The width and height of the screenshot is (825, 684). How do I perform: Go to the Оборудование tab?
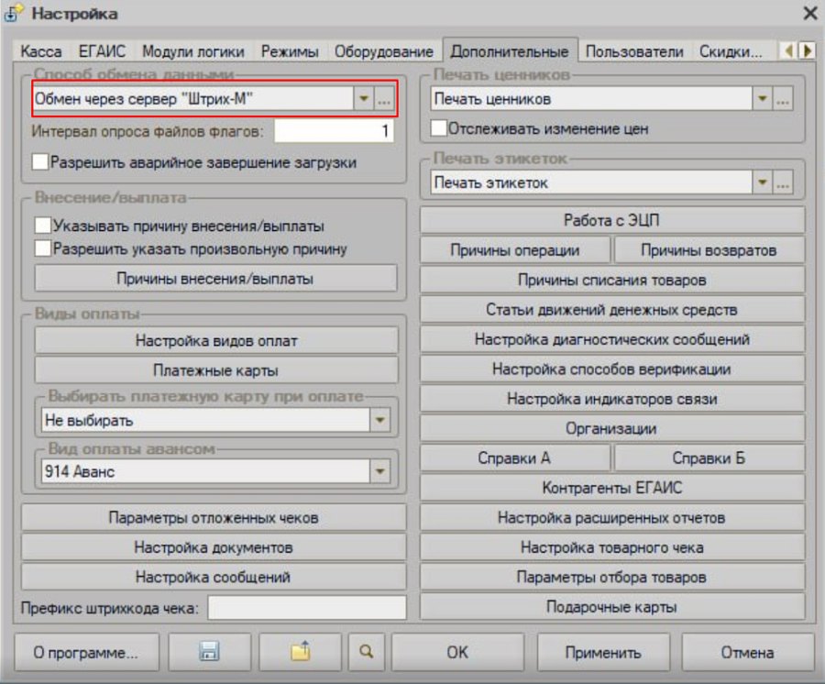click(384, 51)
